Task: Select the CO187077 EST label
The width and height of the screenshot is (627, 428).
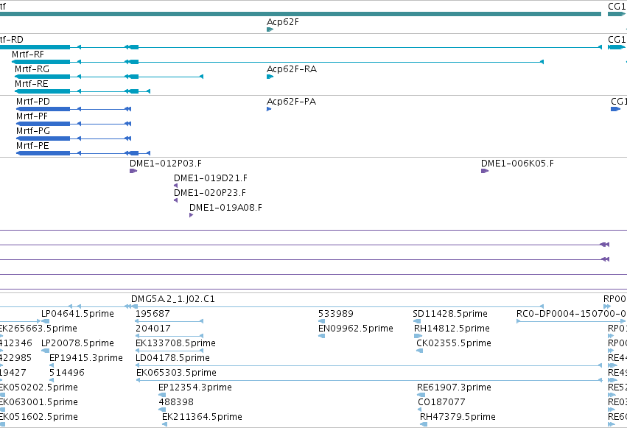Action: click(x=441, y=402)
